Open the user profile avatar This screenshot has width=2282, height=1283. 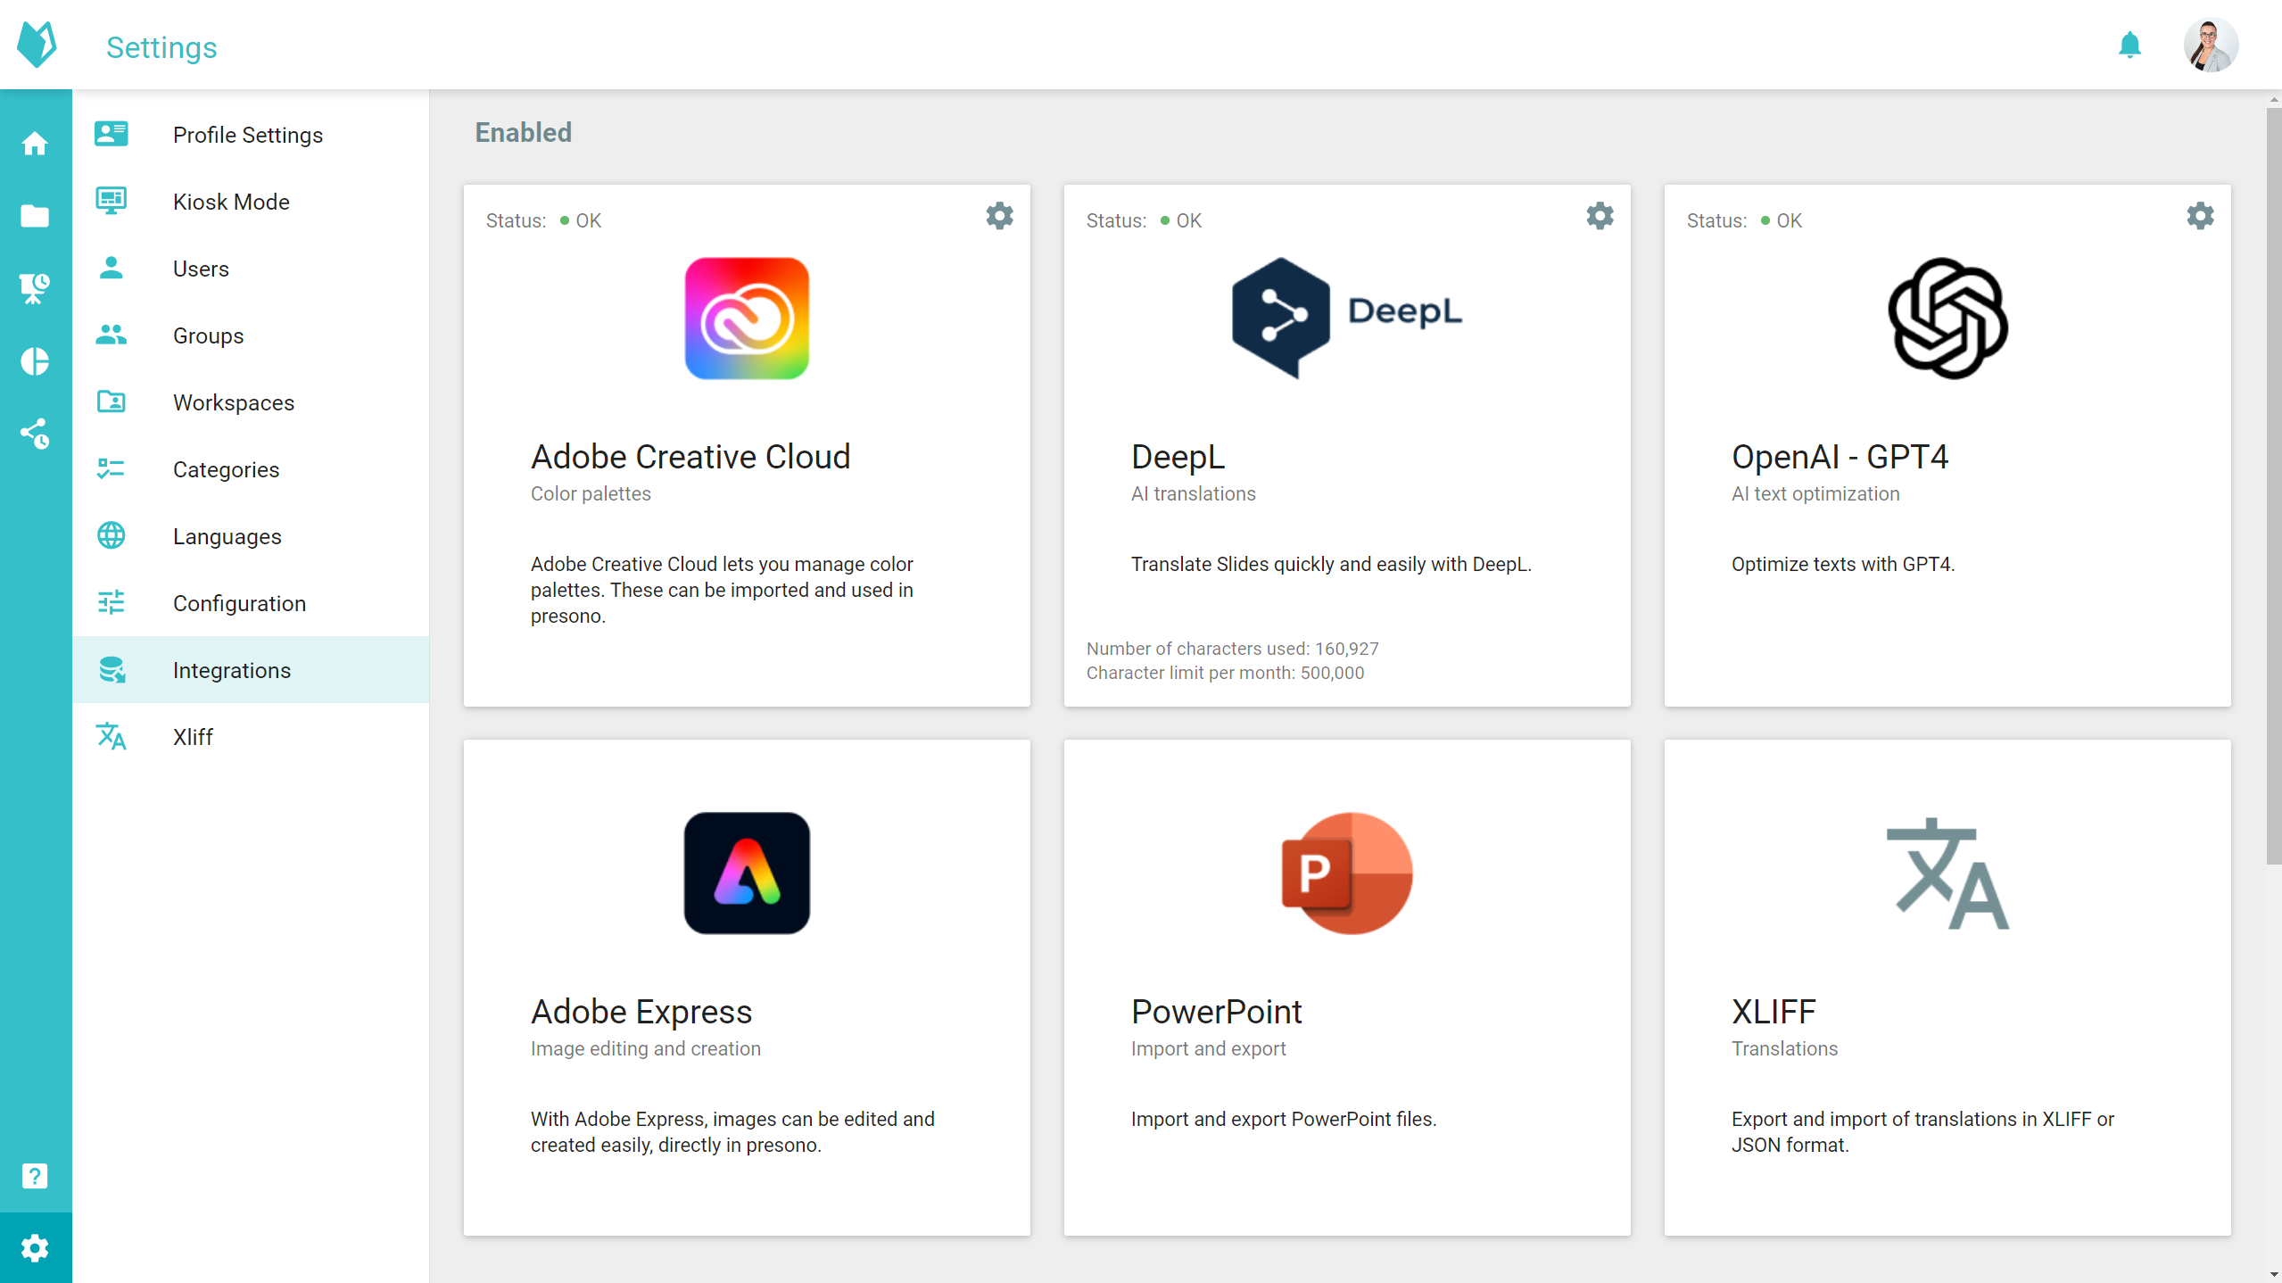point(2211,45)
